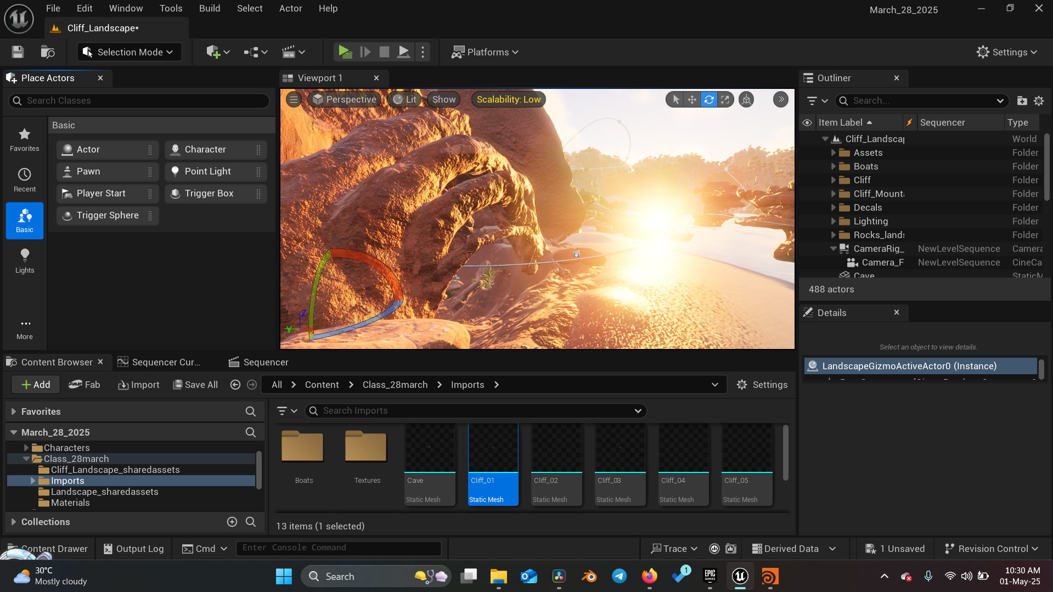Open the File menu

[x=53, y=8]
